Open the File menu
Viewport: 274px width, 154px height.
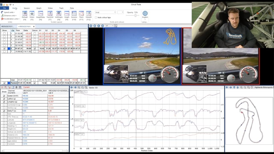click(5, 8)
